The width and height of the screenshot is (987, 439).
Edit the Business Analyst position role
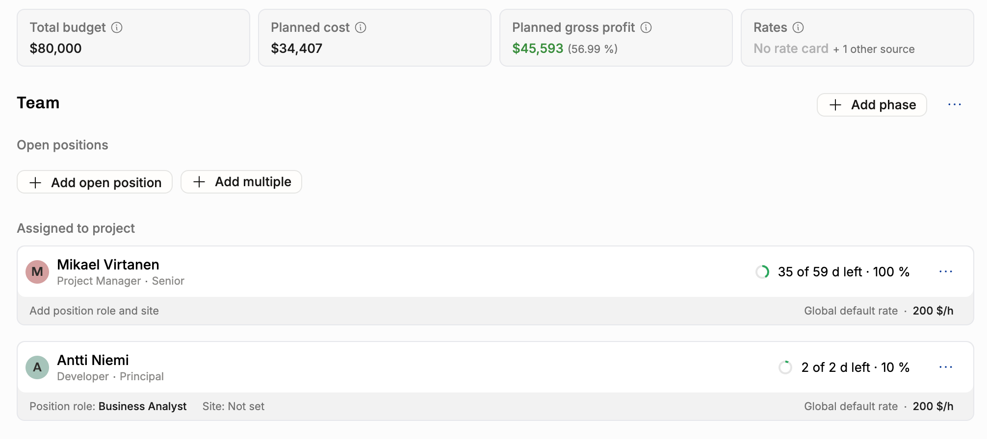pos(142,406)
